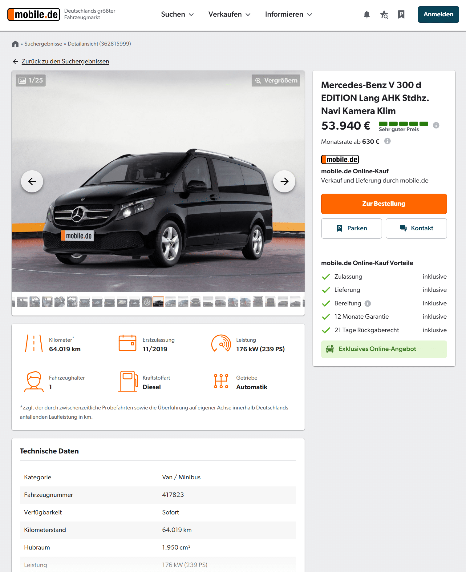Click the Kontakt button
The height and width of the screenshot is (572, 466).
point(416,228)
